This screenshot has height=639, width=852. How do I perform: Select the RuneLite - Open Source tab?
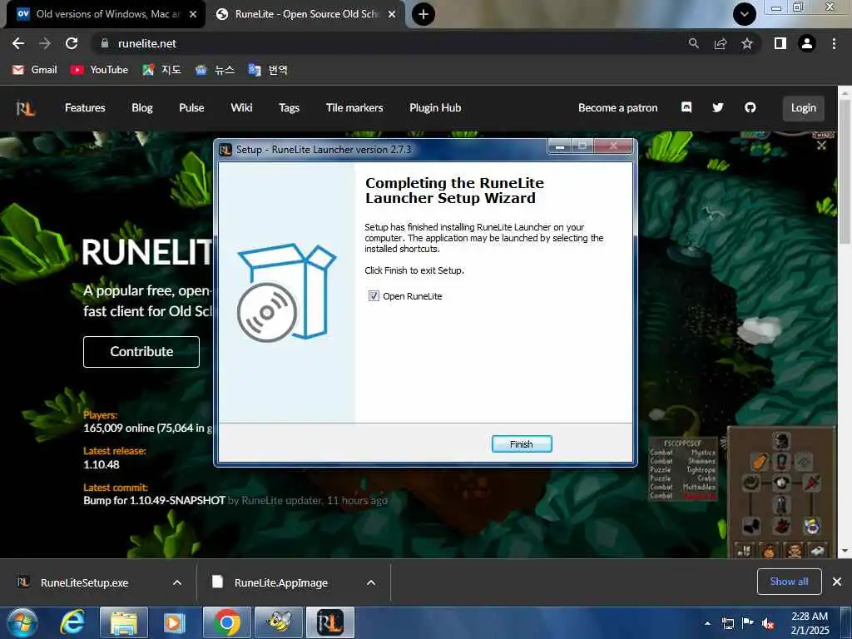click(x=306, y=14)
